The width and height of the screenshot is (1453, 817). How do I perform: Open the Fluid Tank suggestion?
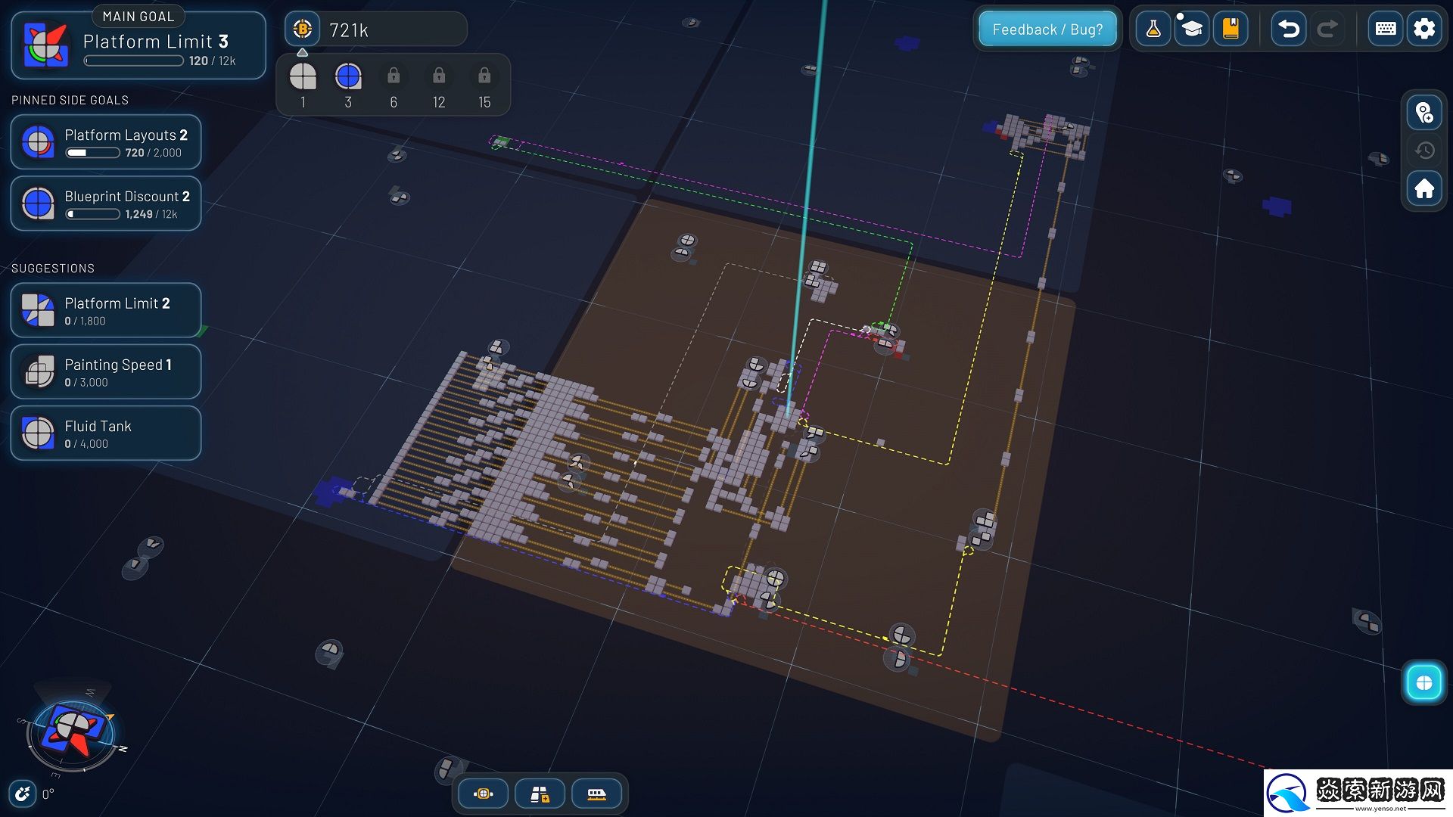[106, 433]
